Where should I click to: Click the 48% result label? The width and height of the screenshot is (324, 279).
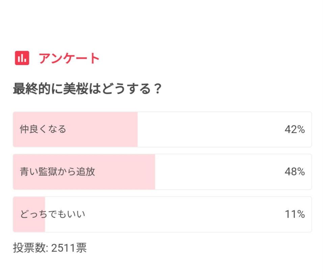tap(295, 172)
